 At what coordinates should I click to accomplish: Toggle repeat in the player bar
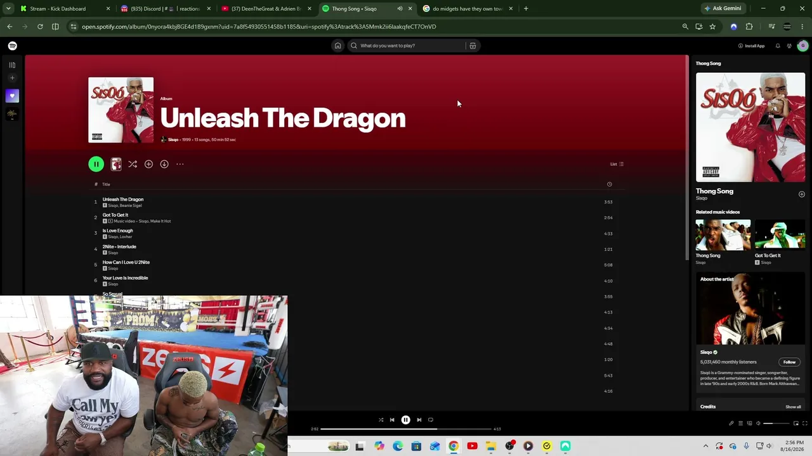431,420
